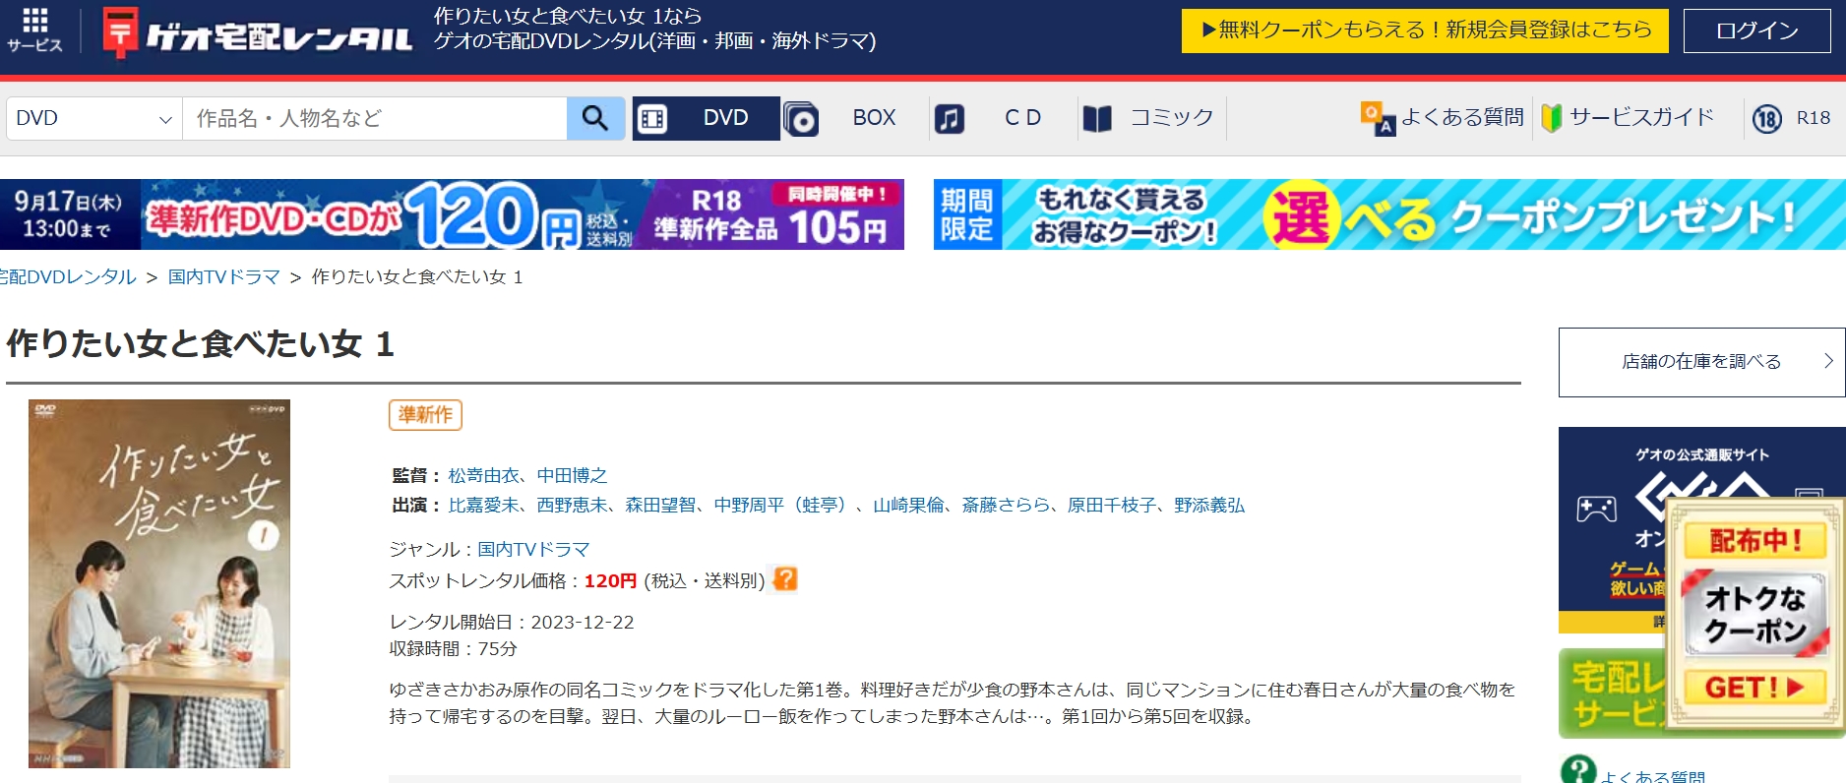Click the よくある質問 Q&A icon
Viewport: 1846px width, 783px height.
point(1377,118)
